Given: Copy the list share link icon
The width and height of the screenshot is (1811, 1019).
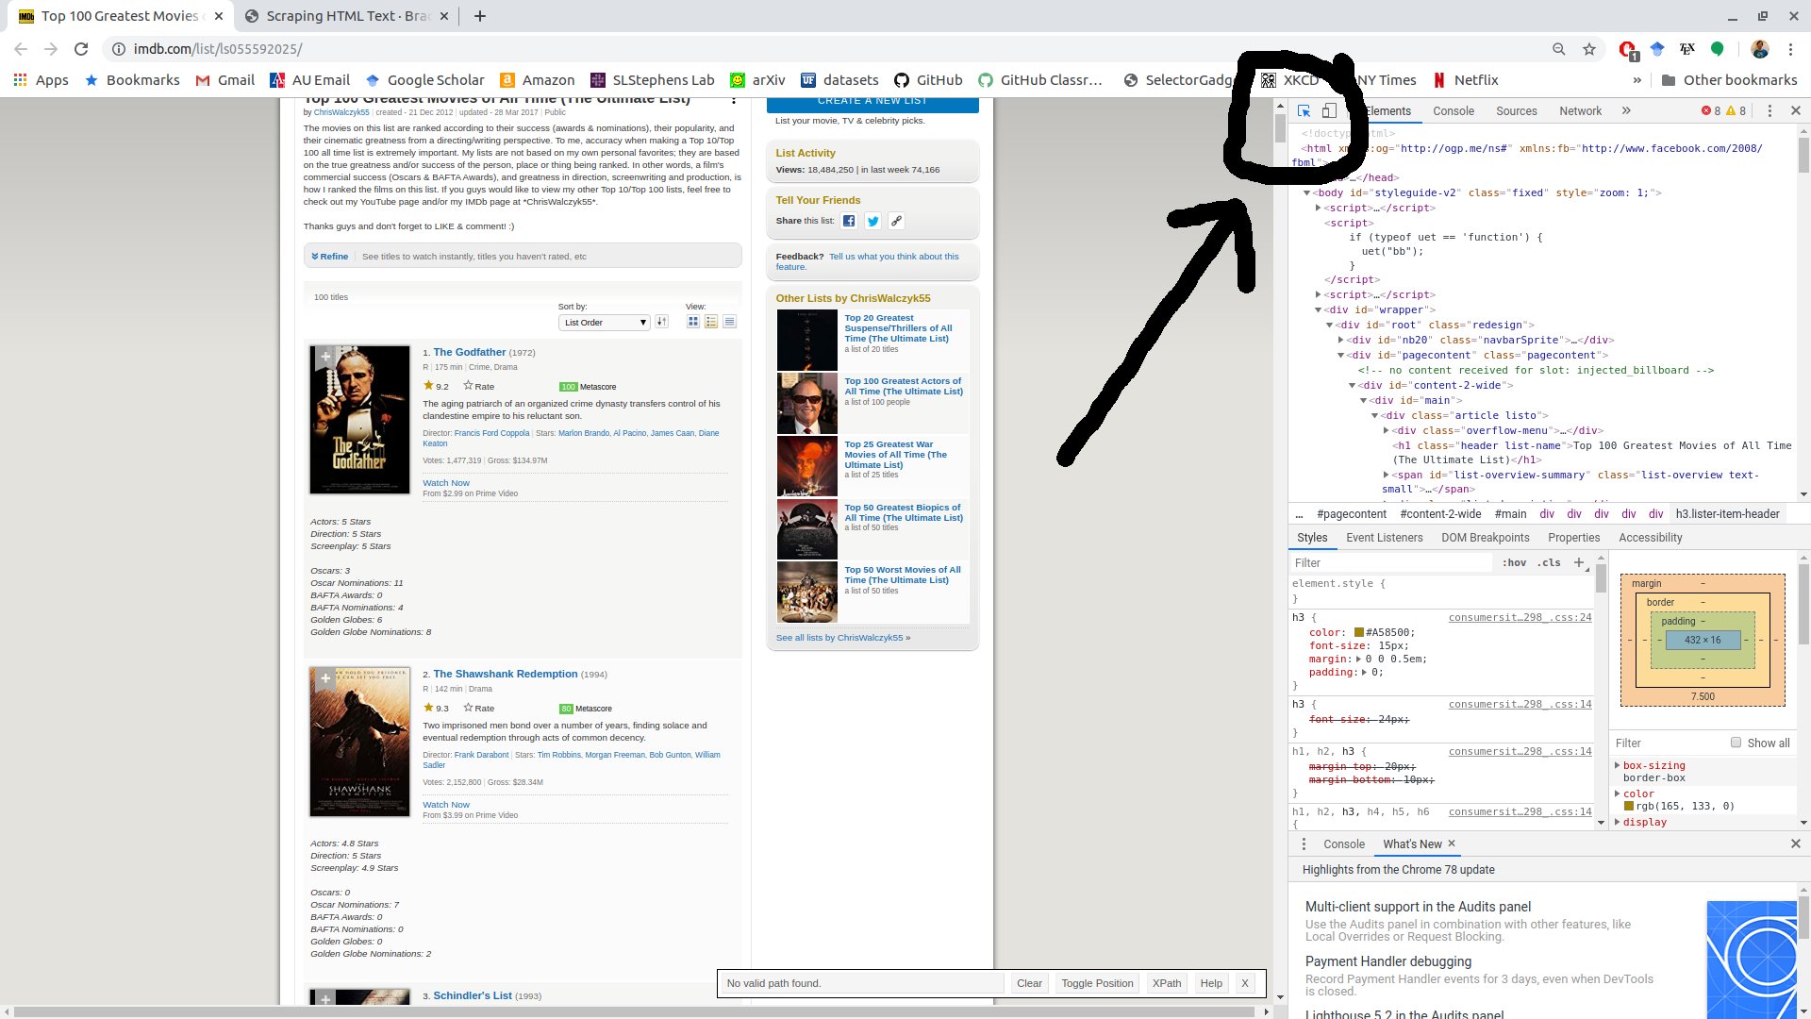Looking at the screenshot, I should [x=896, y=221].
